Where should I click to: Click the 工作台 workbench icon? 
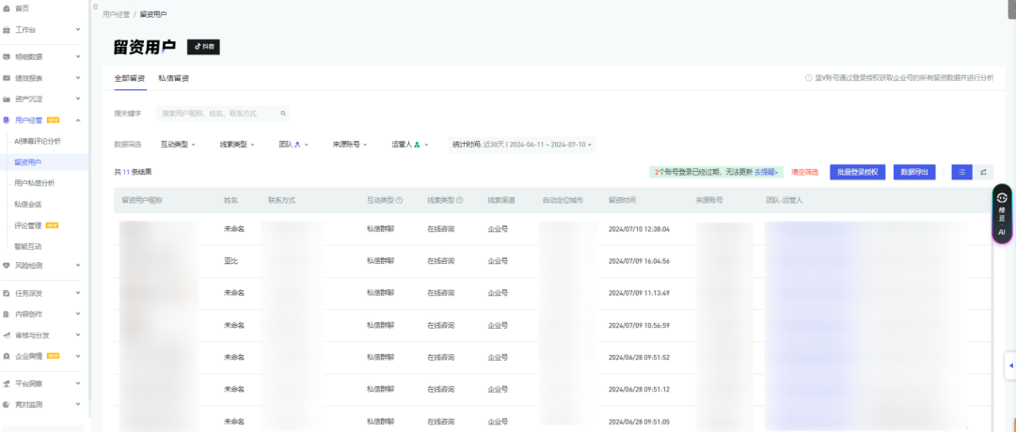point(7,30)
